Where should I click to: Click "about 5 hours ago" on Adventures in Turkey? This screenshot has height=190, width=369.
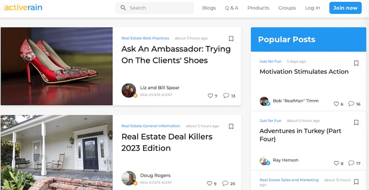point(303,121)
